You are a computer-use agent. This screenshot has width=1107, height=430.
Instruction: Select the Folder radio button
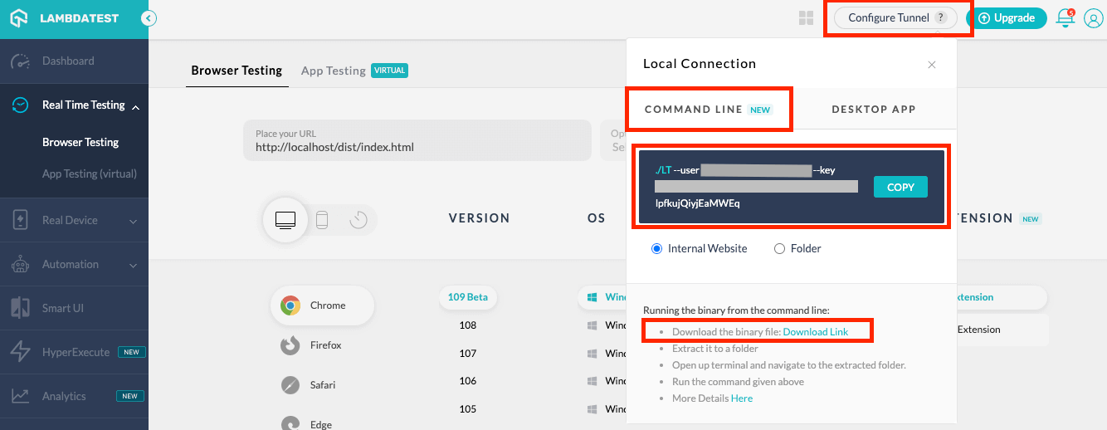tap(779, 248)
